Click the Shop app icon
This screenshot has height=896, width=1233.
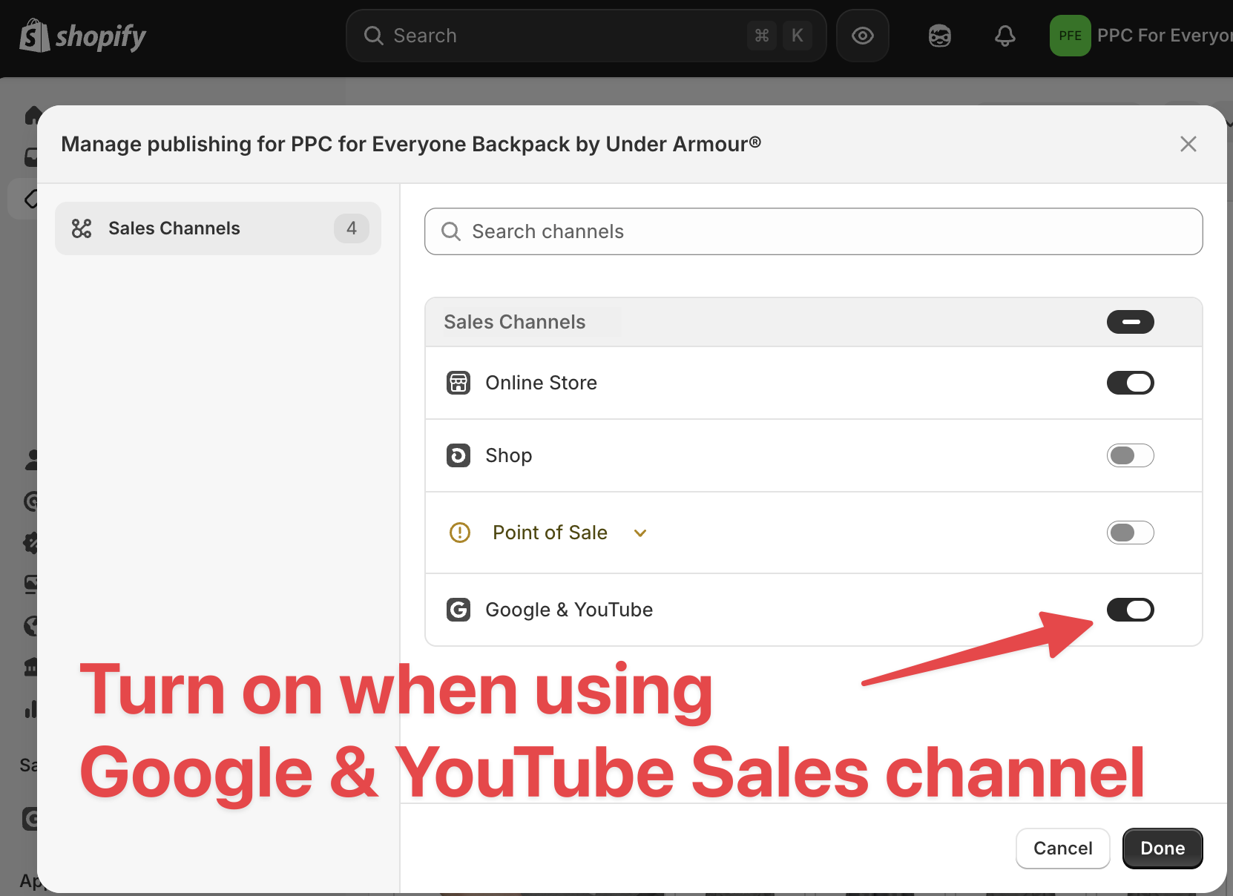pos(458,455)
